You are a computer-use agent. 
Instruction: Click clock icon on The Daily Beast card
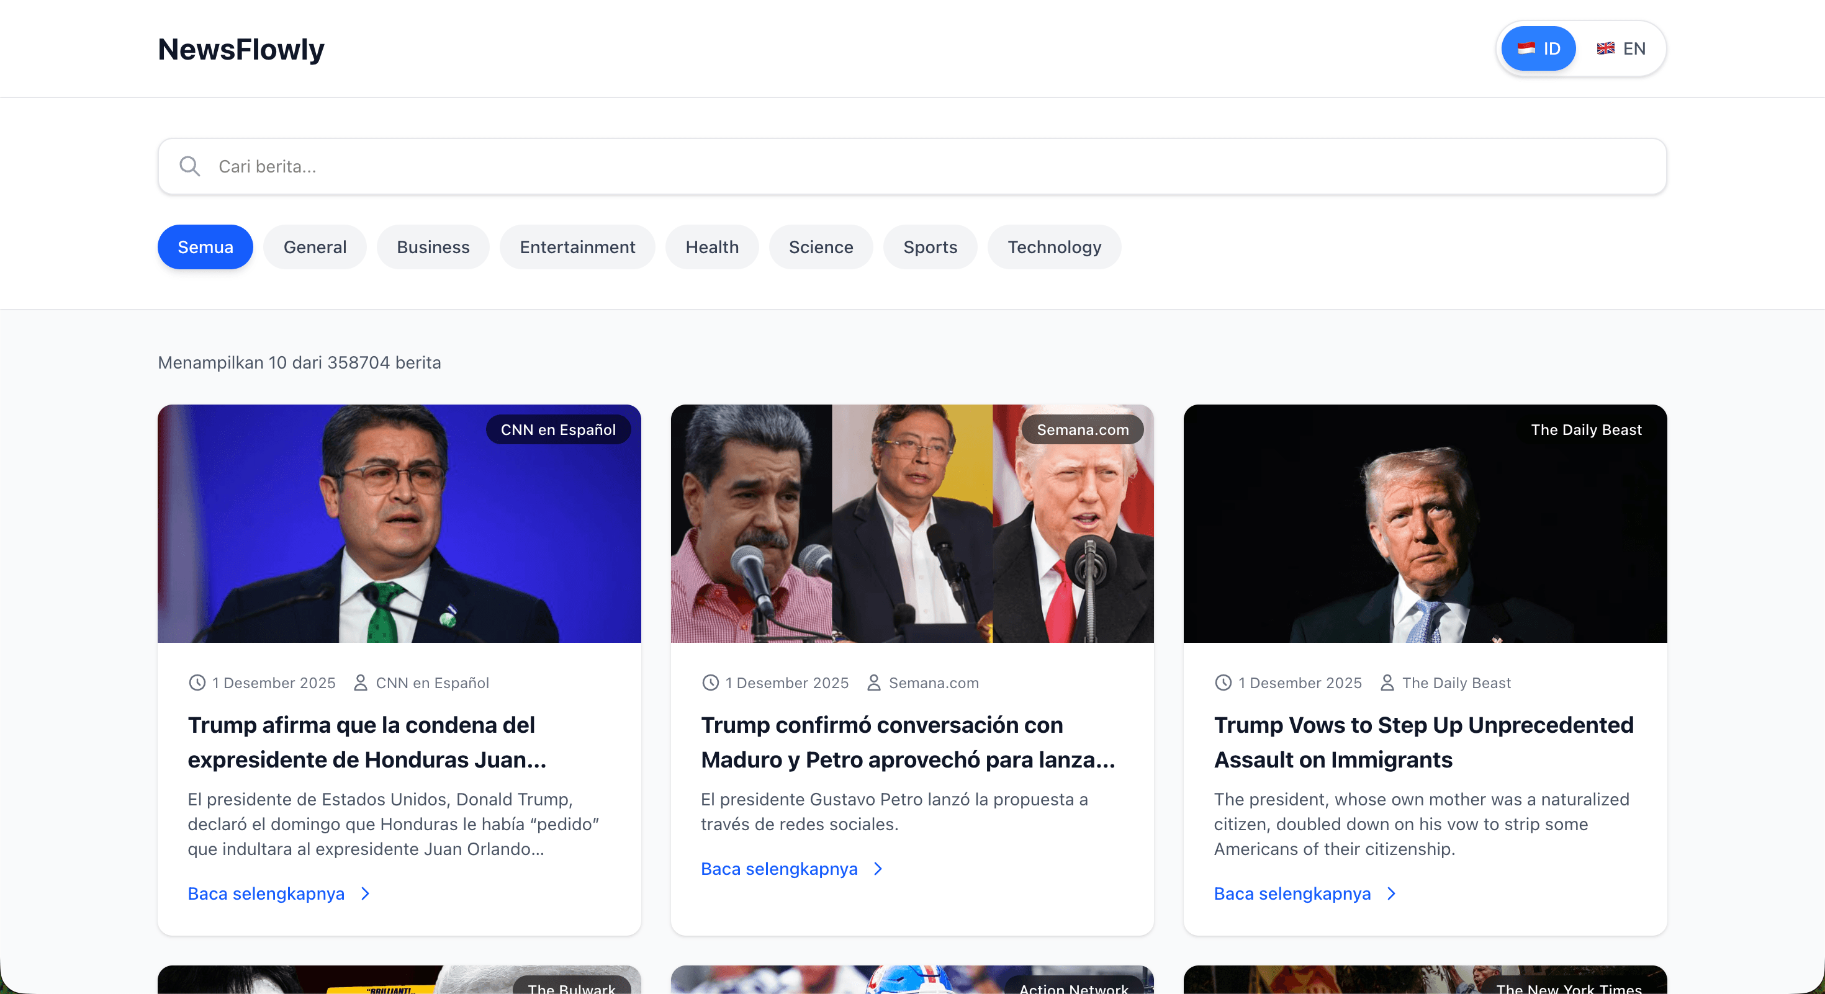click(1223, 683)
